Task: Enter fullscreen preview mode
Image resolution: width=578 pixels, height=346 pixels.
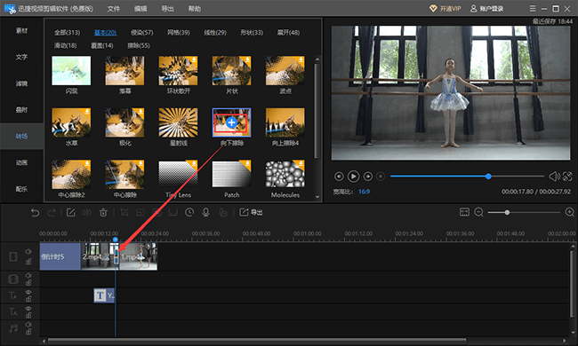Action: [x=567, y=177]
